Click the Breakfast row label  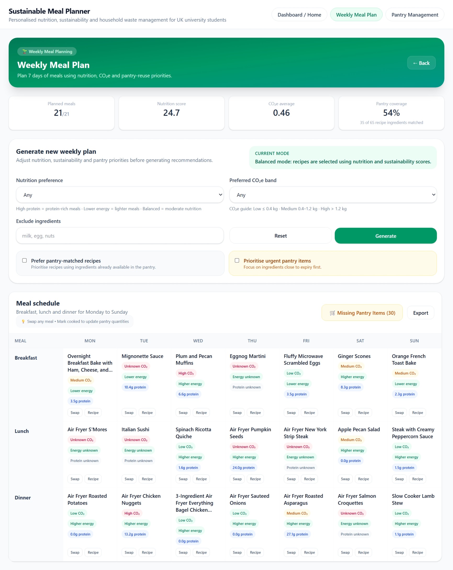[x=26, y=358]
